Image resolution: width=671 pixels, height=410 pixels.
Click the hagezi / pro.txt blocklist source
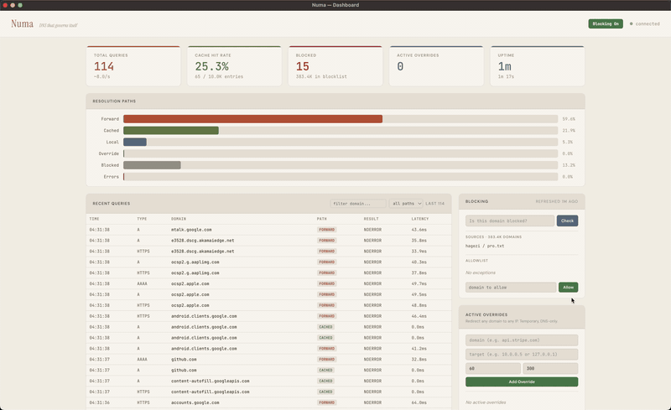[x=485, y=247]
